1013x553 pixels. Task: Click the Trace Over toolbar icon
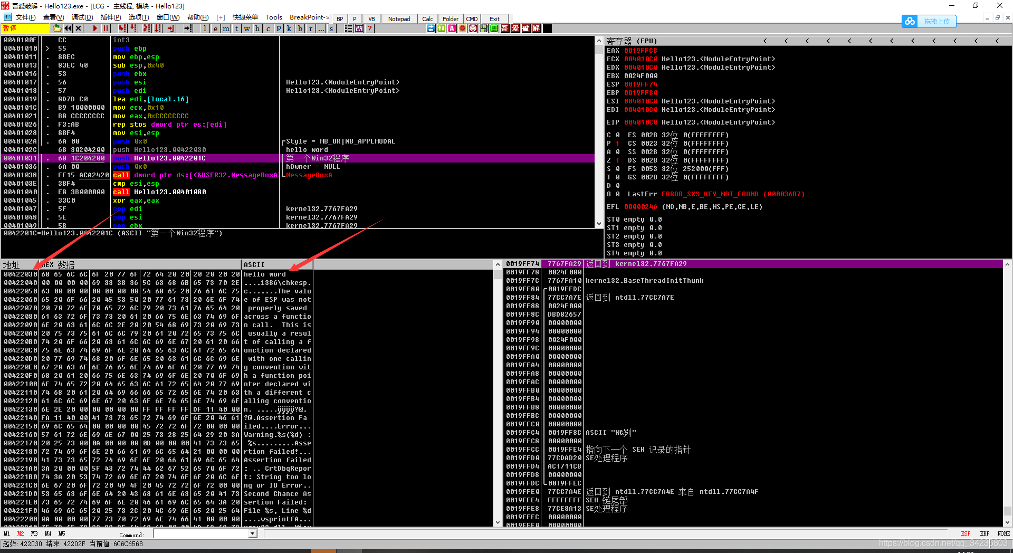pyautogui.click(x=158, y=28)
